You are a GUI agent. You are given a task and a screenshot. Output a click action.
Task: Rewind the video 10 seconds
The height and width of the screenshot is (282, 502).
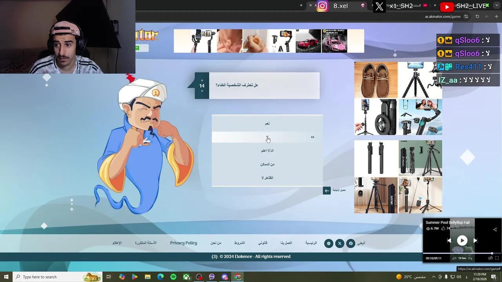click(x=454, y=258)
